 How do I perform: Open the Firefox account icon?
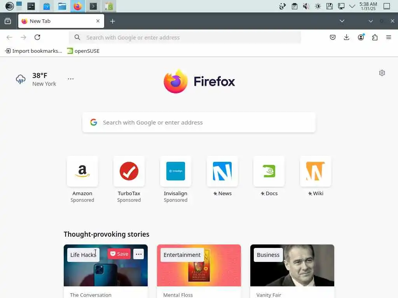pos(361,38)
